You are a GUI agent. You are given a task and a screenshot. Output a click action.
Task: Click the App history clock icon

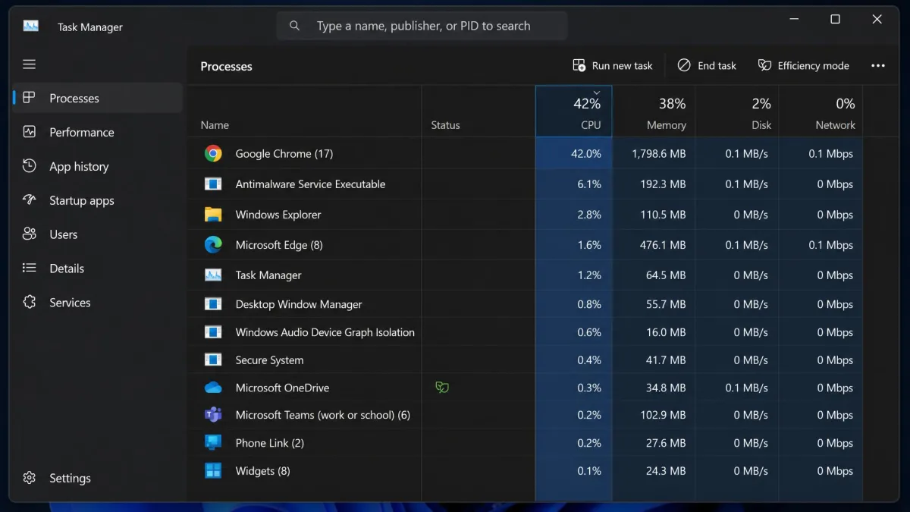30,166
